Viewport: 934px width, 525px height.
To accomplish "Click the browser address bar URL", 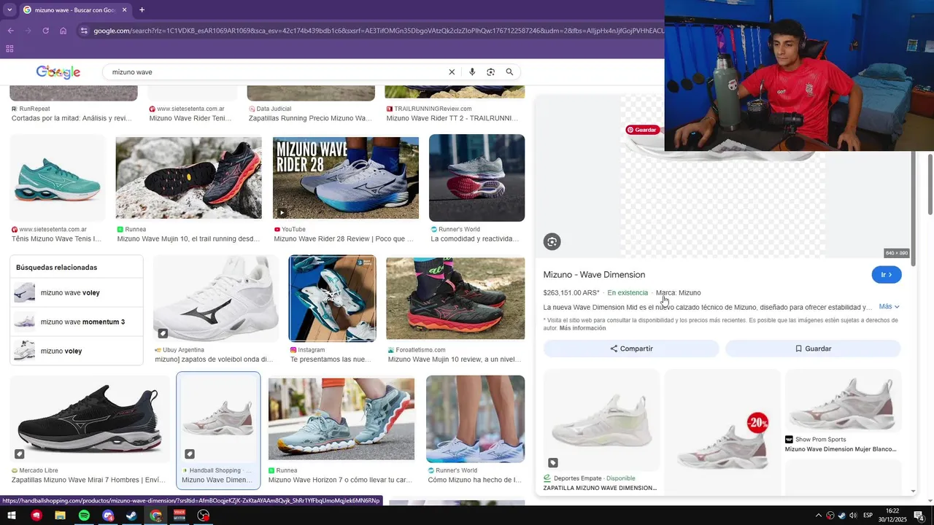I will (x=378, y=31).
